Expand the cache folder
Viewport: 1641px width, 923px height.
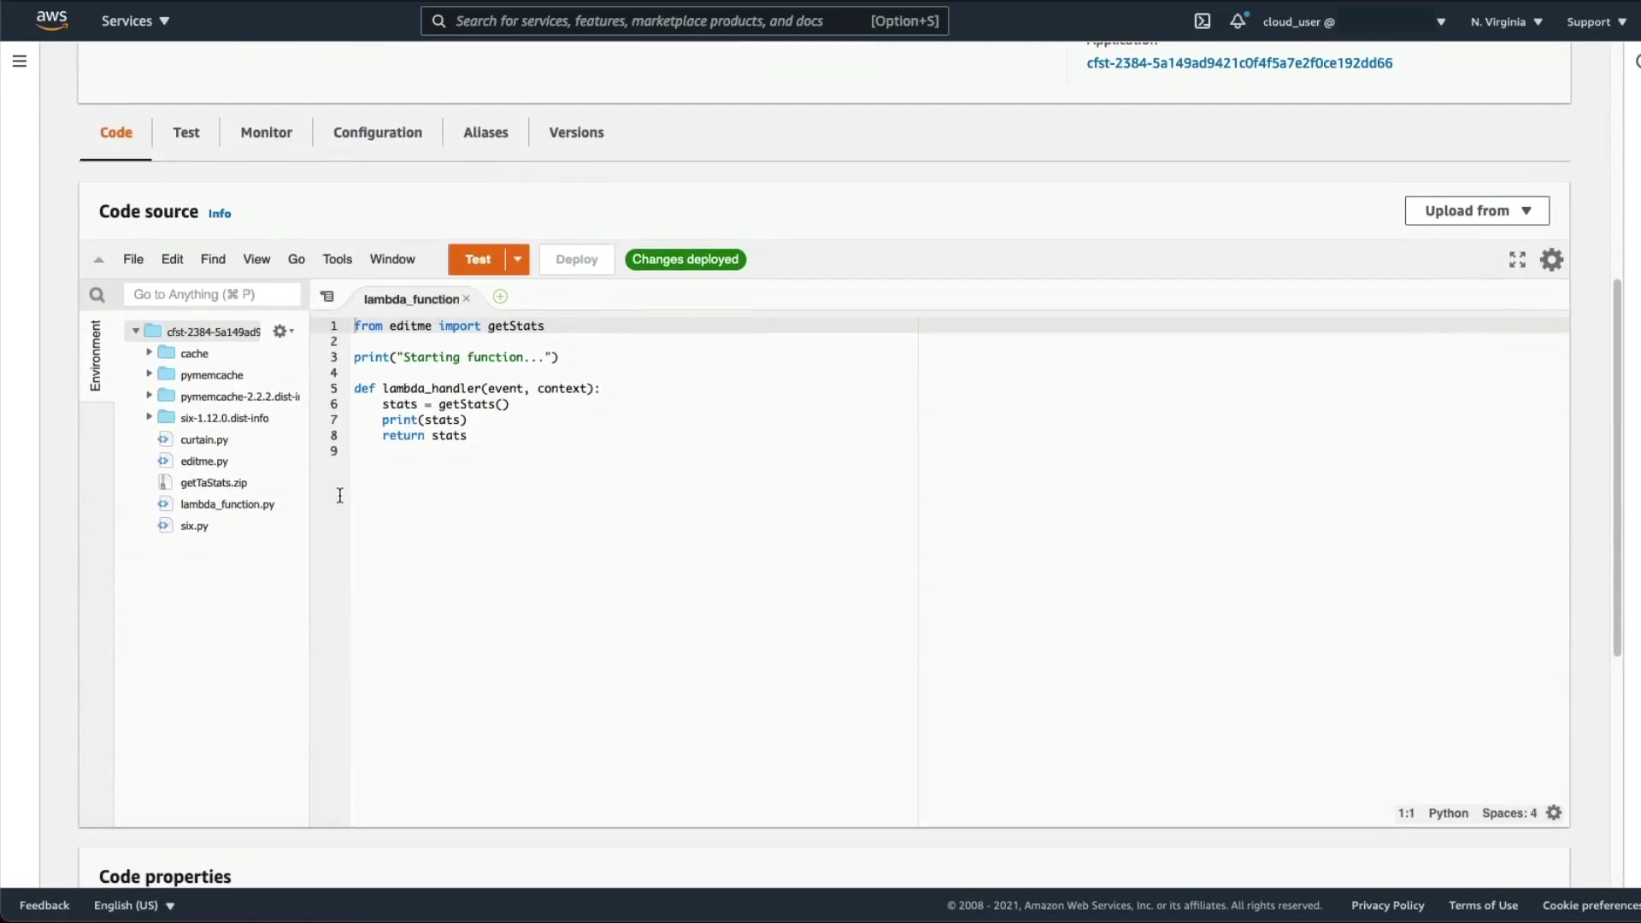pos(149,352)
